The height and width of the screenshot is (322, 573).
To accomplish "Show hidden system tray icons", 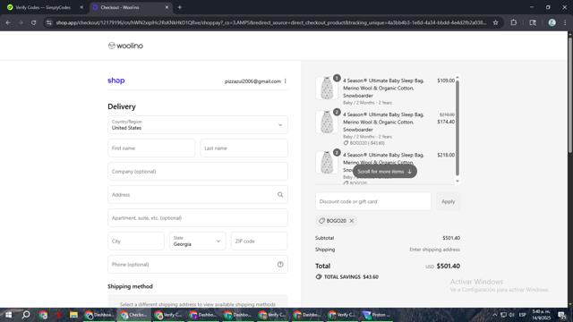I will pyautogui.click(x=494, y=315).
